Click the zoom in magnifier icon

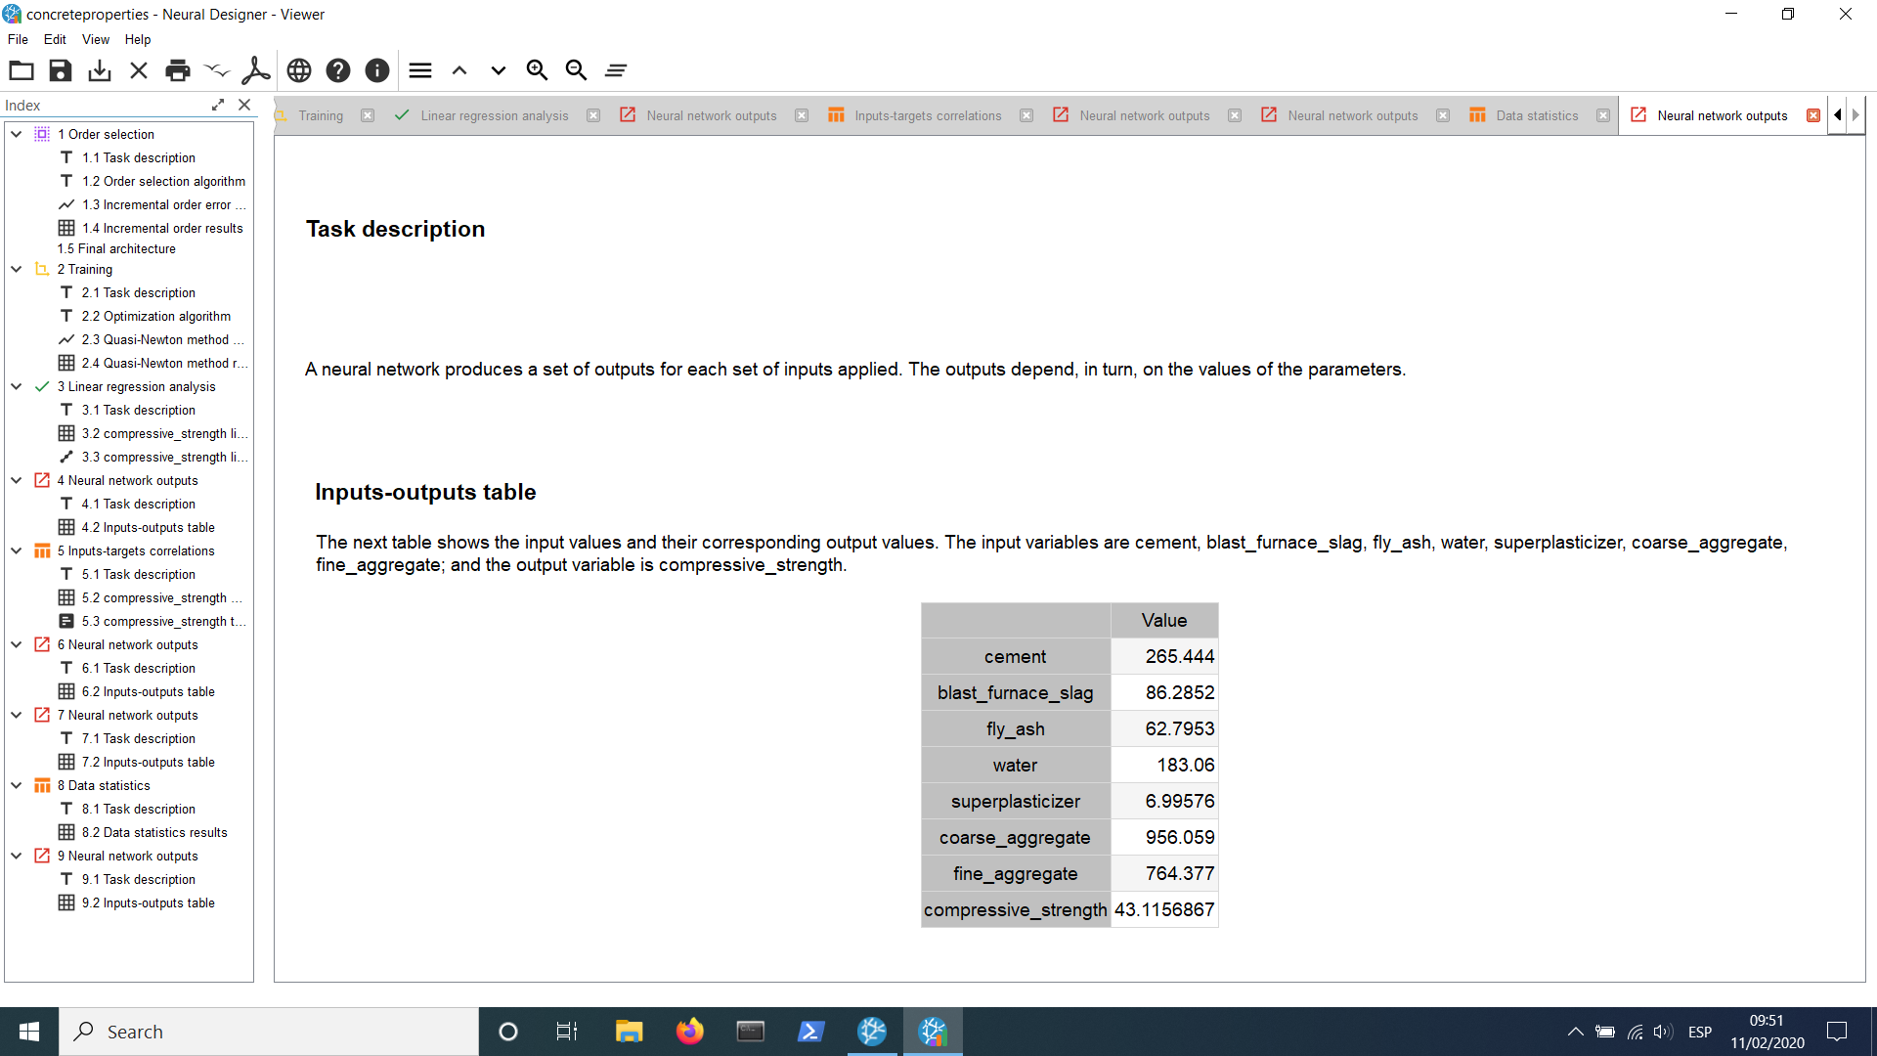point(537,69)
